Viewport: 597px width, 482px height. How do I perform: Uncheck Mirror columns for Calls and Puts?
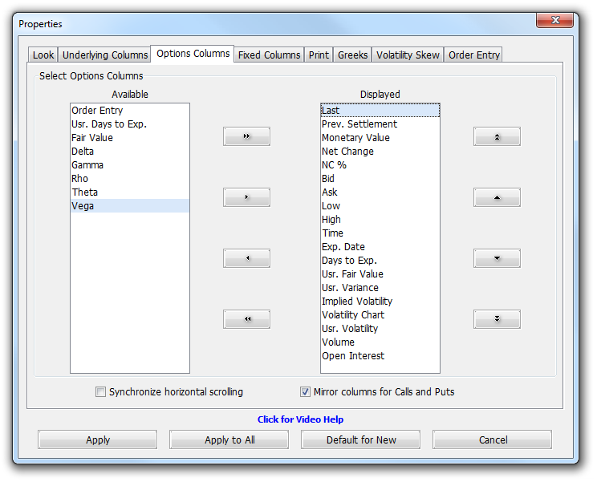point(305,392)
